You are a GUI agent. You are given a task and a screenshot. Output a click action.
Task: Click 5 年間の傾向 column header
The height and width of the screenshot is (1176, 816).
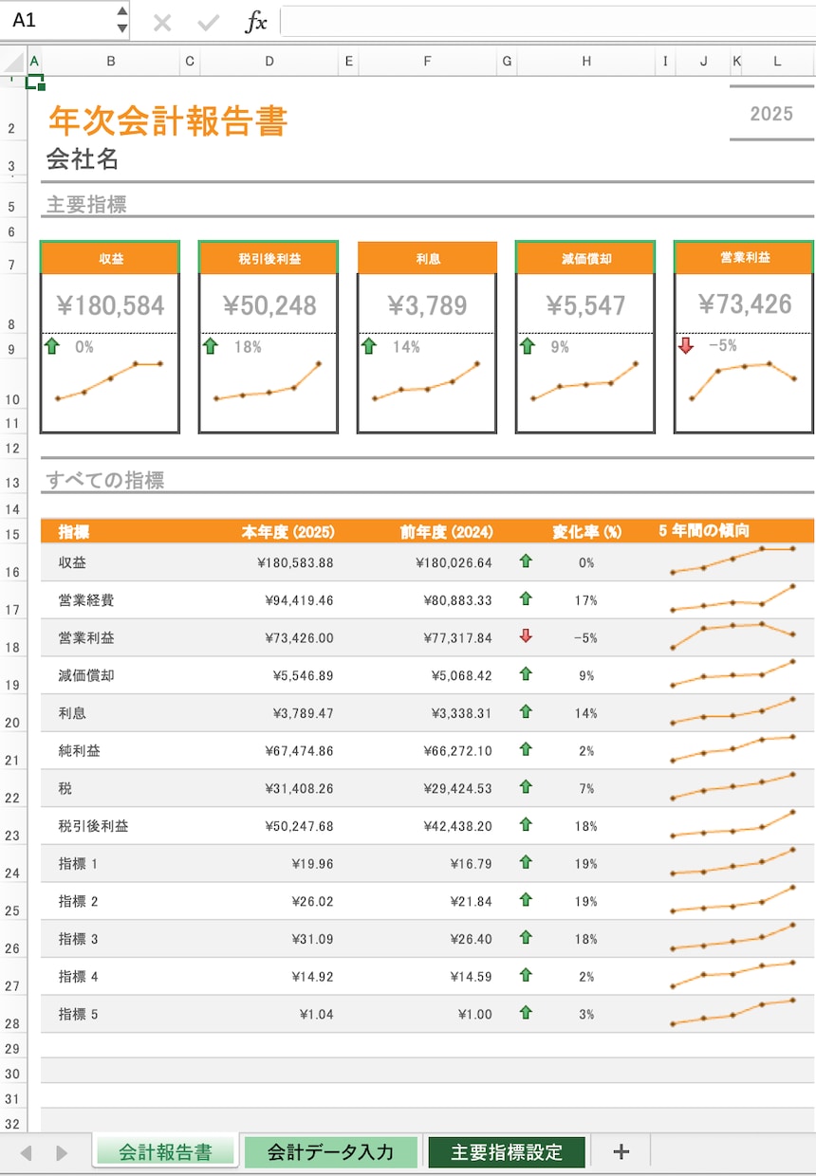point(704,531)
